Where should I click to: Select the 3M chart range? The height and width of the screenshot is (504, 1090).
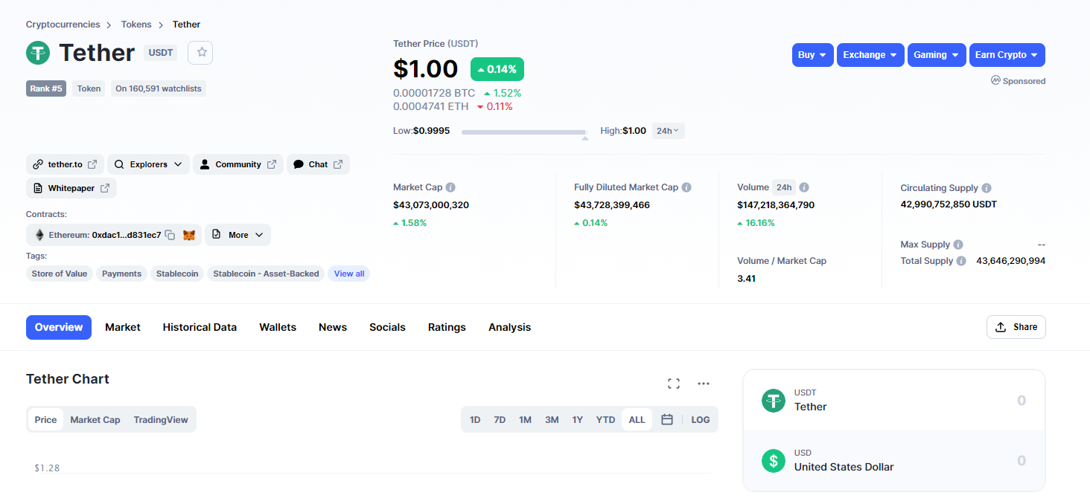point(552,419)
